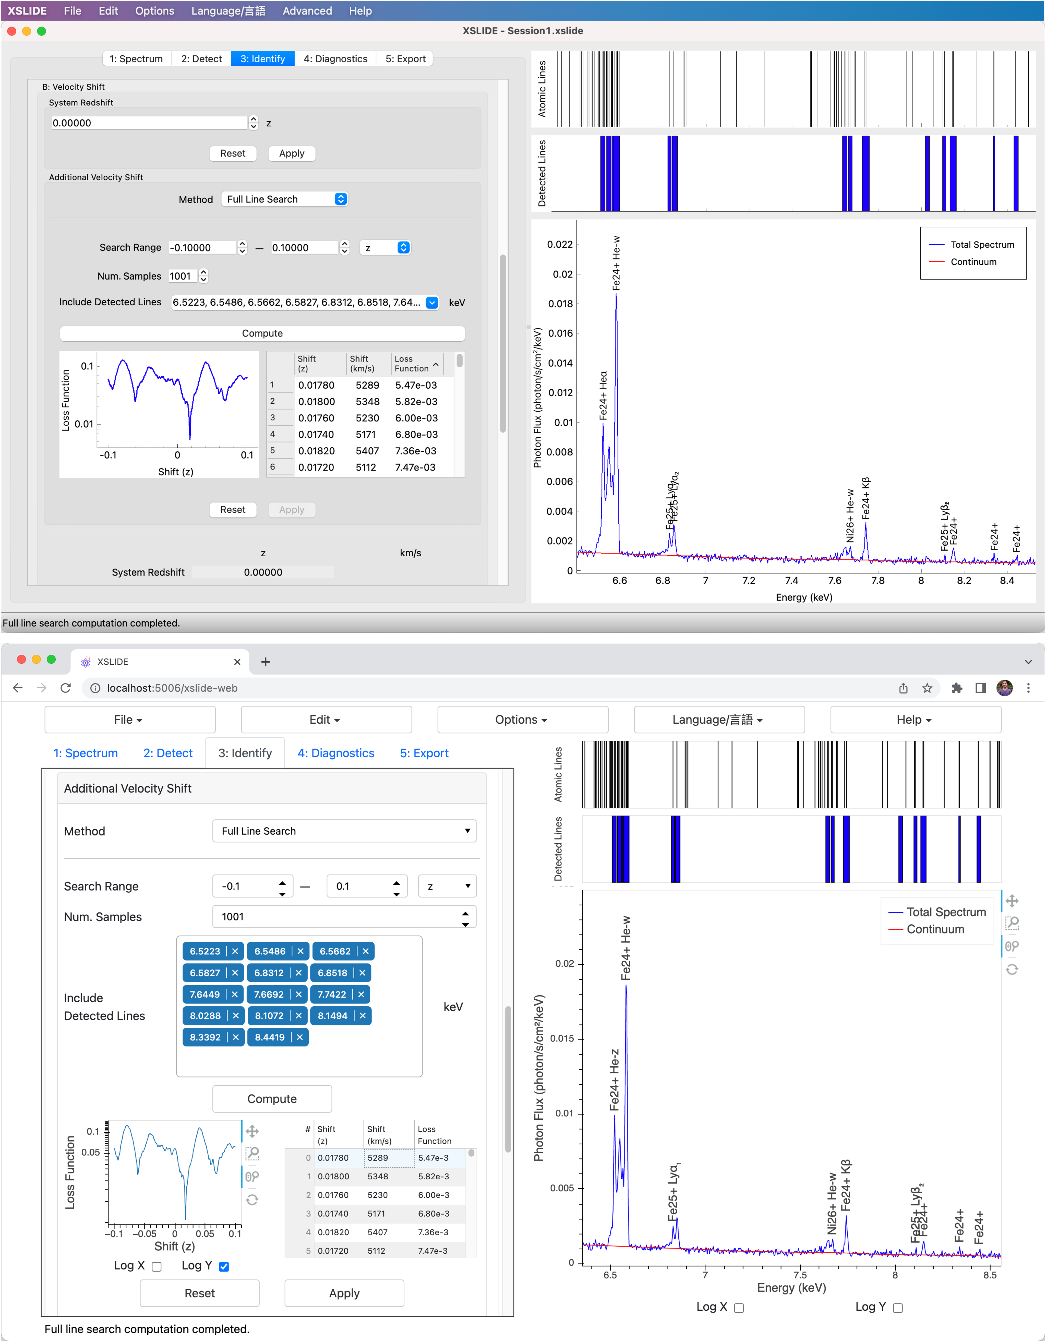Click Compute in the desktop window
The height and width of the screenshot is (1341, 1046).
pyautogui.click(x=262, y=333)
